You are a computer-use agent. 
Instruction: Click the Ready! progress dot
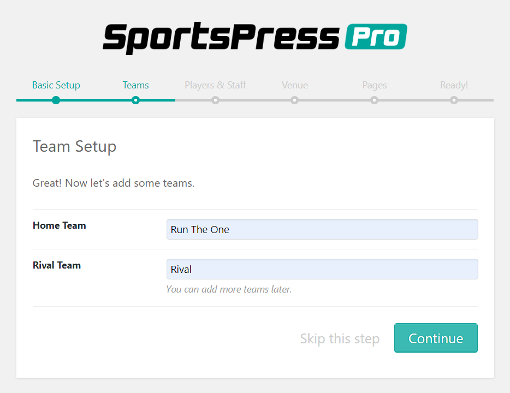pos(454,100)
